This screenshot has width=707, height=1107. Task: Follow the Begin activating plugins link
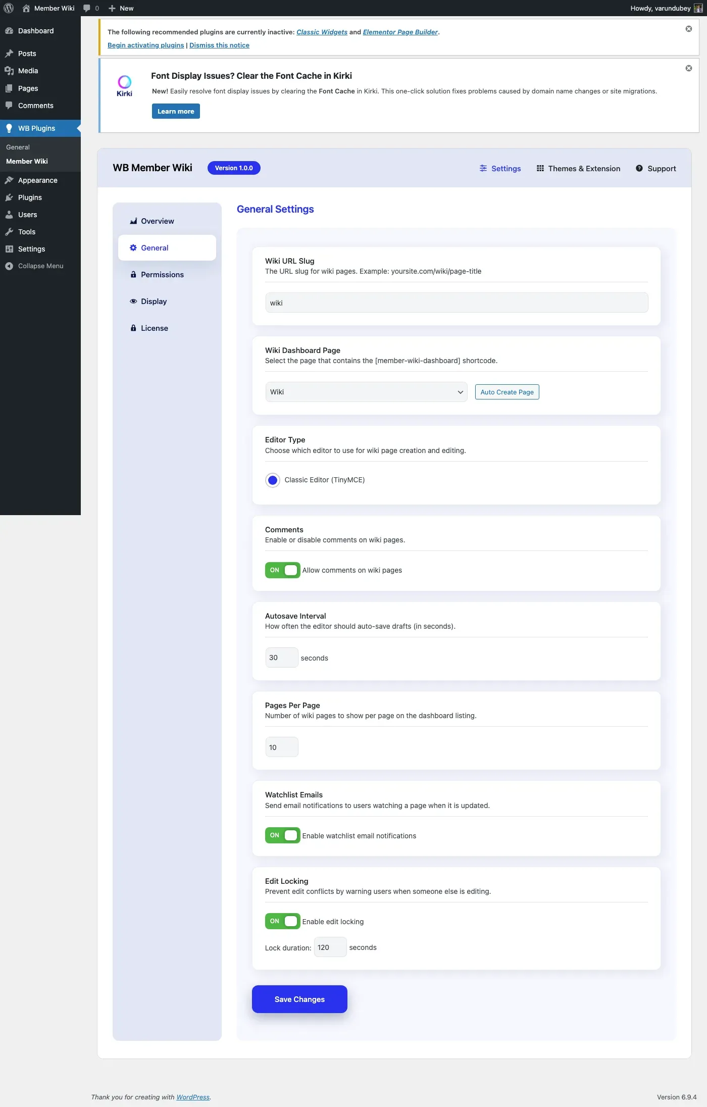pos(145,45)
